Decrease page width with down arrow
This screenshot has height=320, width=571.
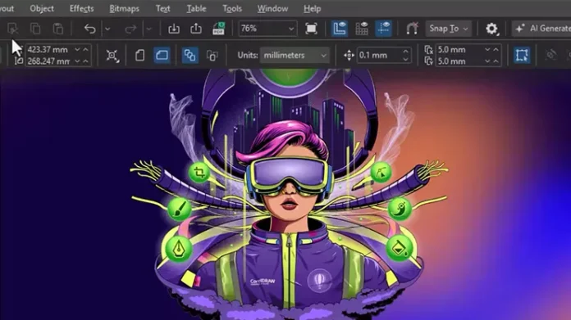tap(77, 49)
